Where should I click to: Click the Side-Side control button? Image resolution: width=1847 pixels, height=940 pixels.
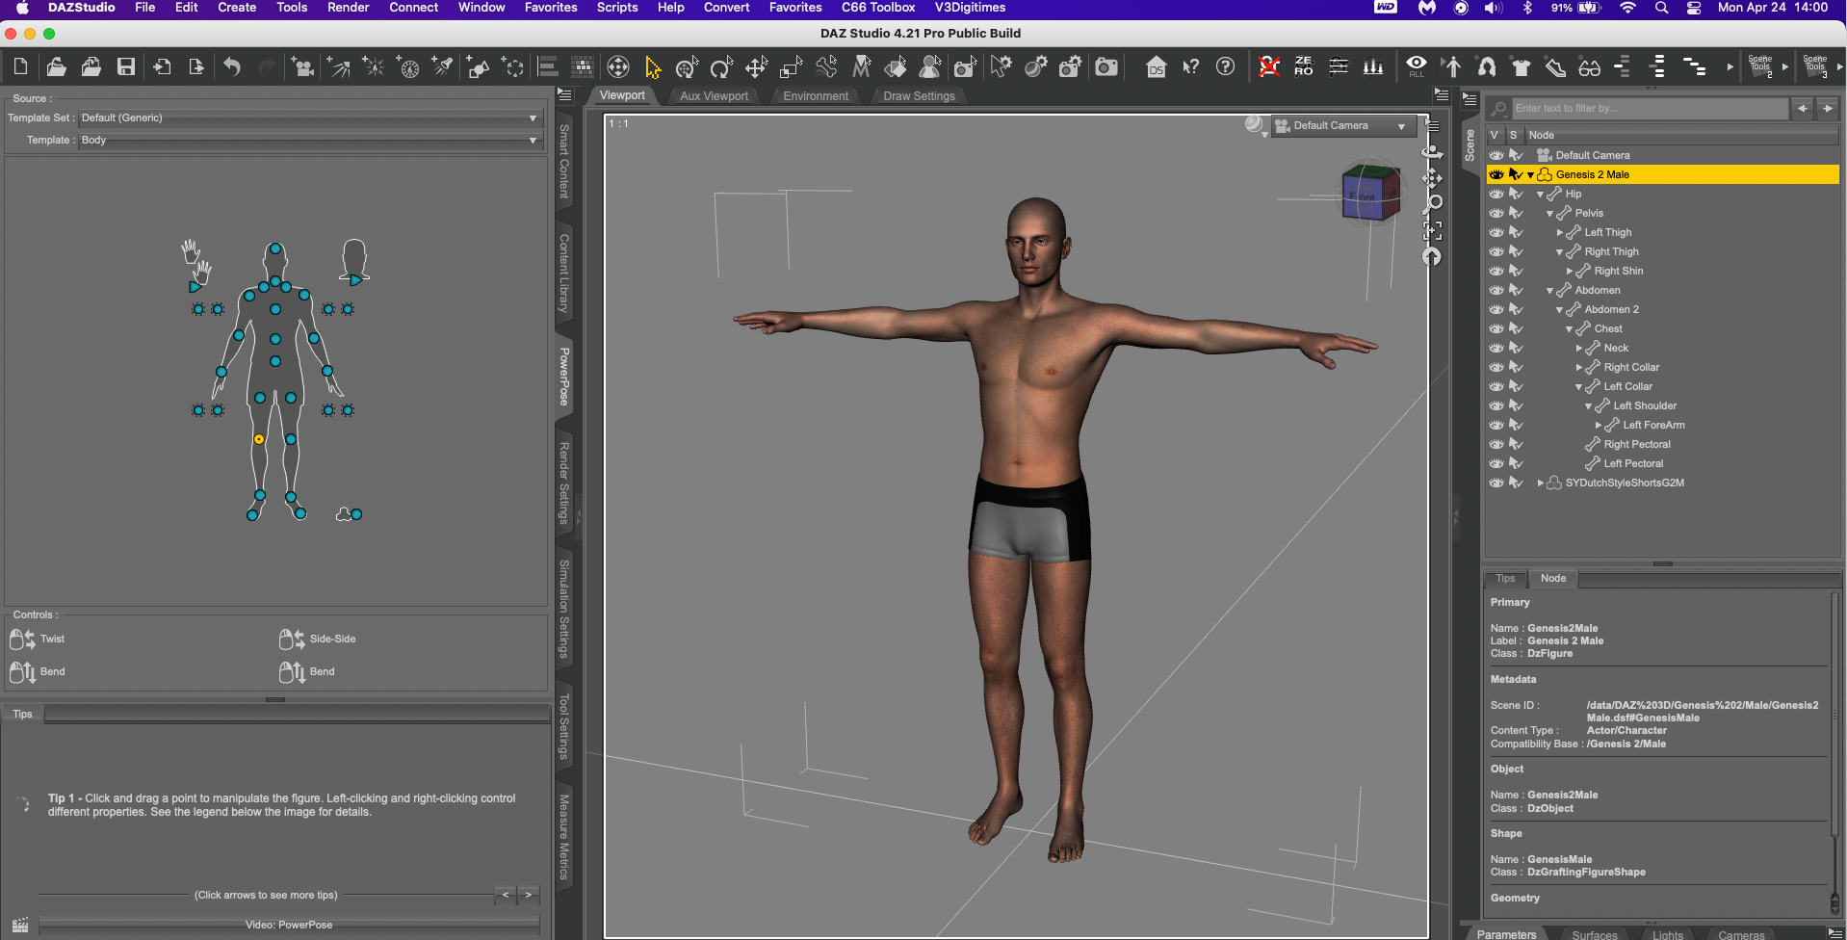click(317, 639)
